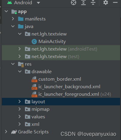Select ic_launcher_background.xml file

click(69, 87)
